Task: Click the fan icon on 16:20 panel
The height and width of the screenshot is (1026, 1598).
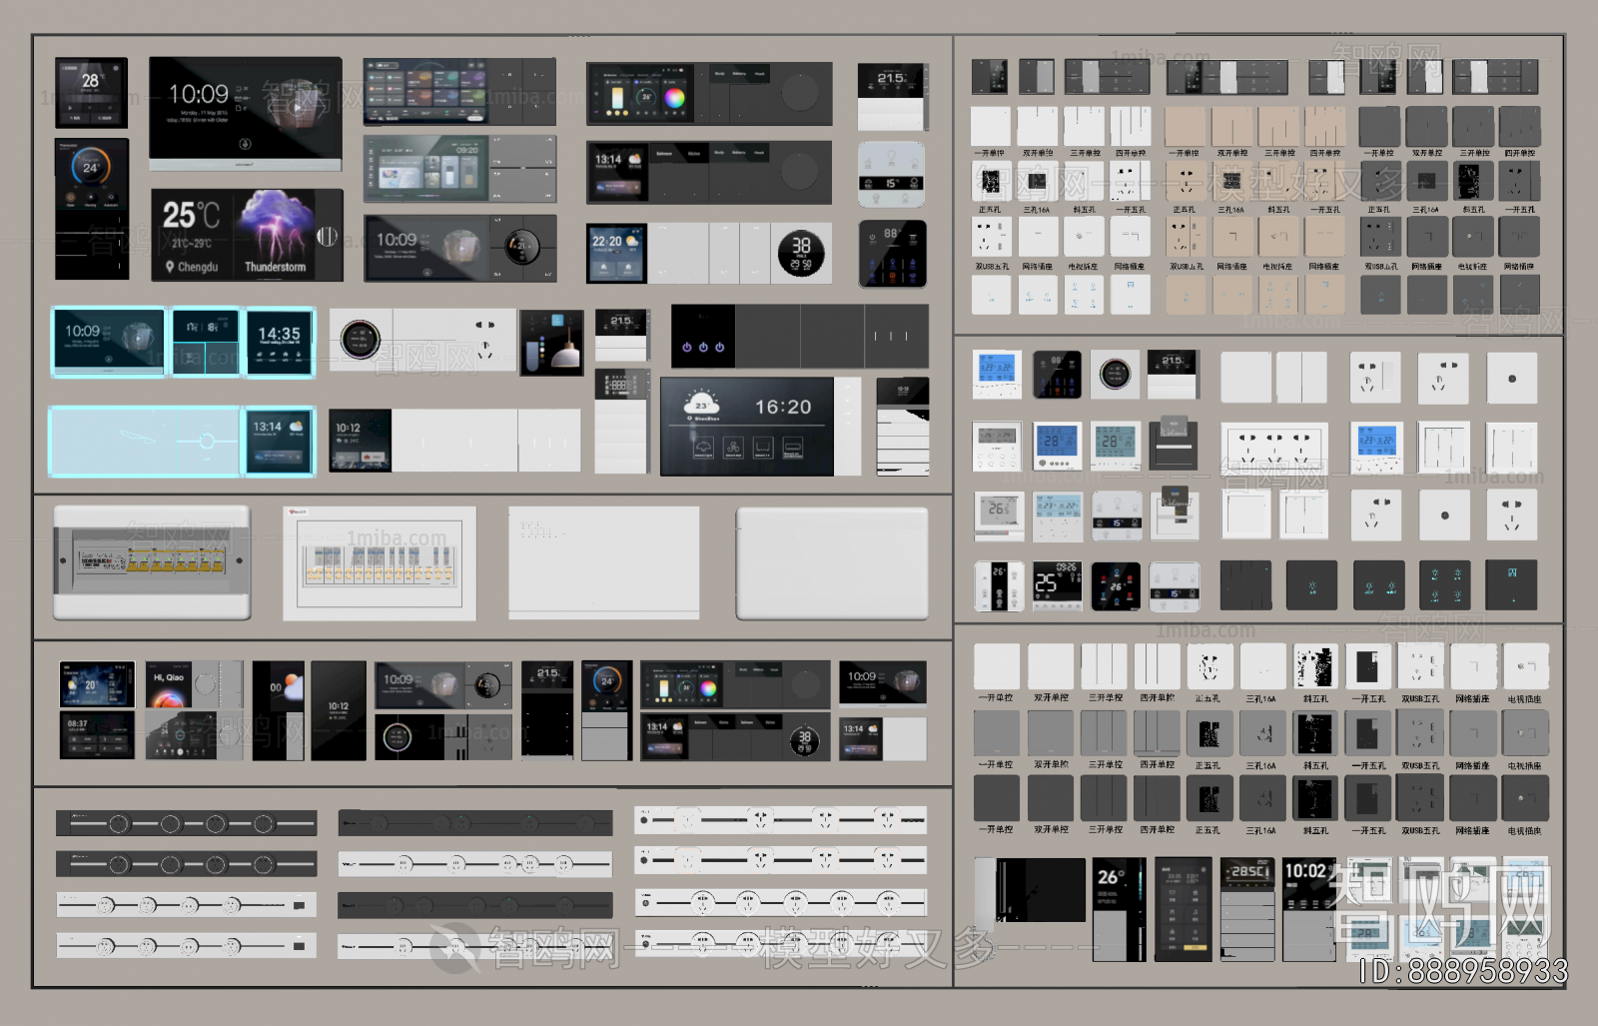Action: (x=732, y=448)
